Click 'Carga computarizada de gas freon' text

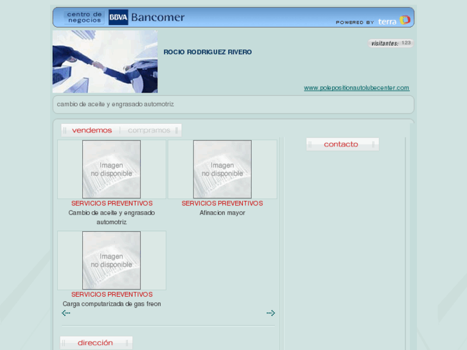pyautogui.click(x=112, y=304)
